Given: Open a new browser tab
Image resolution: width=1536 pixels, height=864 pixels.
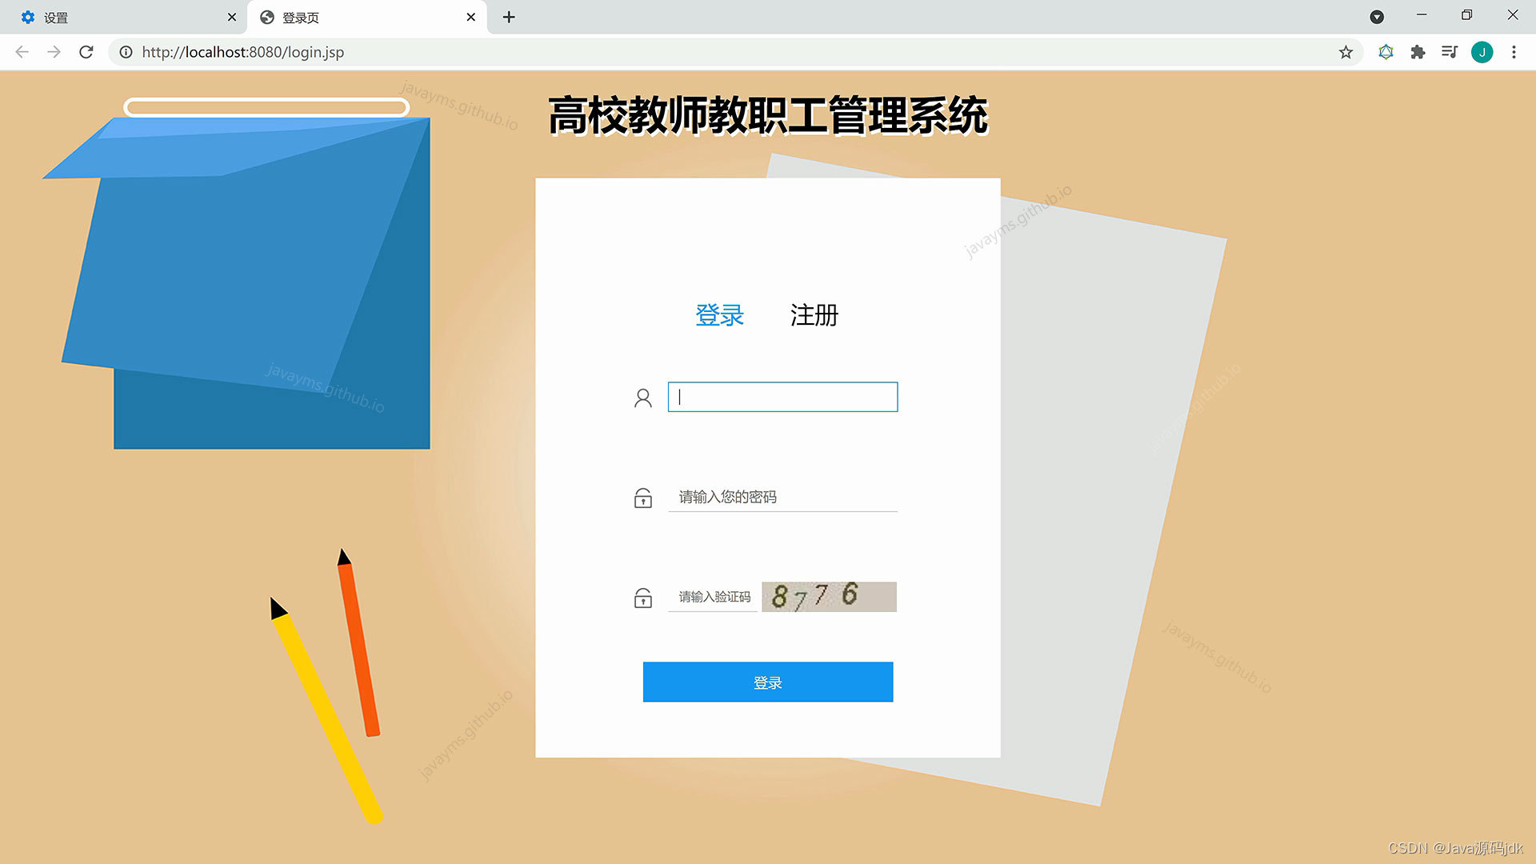Looking at the screenshot, I should point(509,17).
